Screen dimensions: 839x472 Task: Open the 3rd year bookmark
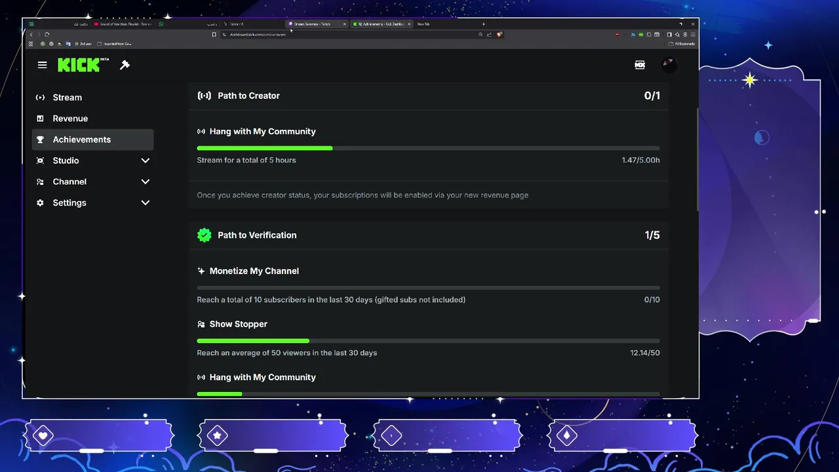(x=83, y=44)
